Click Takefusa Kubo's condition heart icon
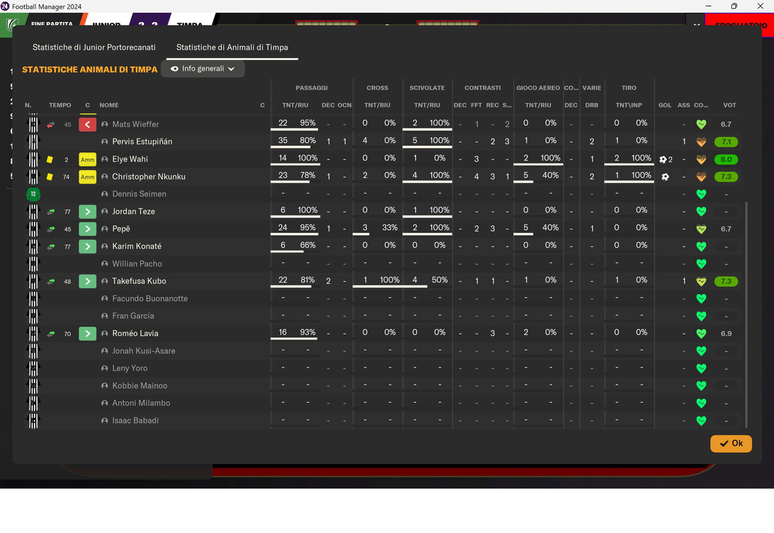 pos(701,281)
